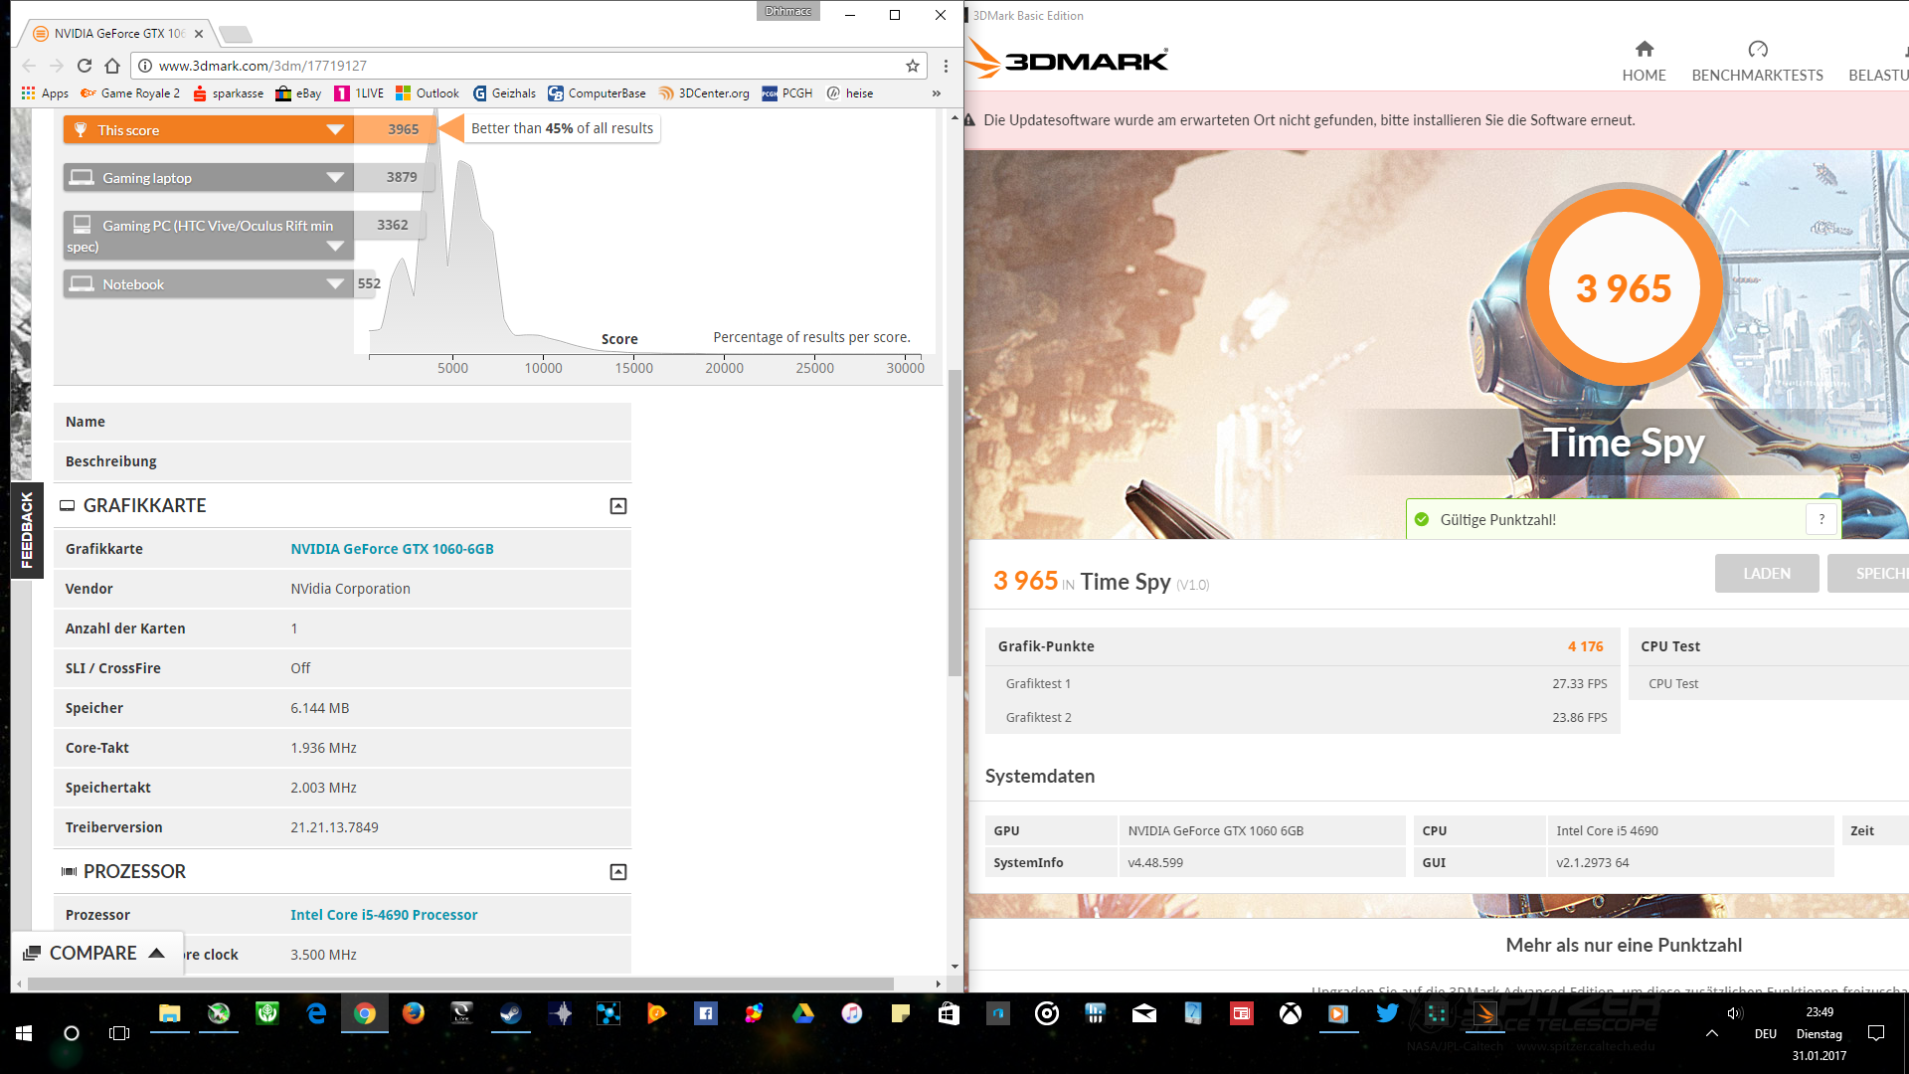
Task: Open NVIDIA GeForce GTX 1060-6GB link
Action: click(x=392, y=549)
